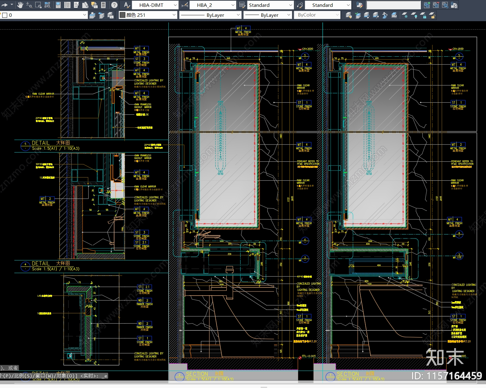
Task: Open the Sheet Set Manager icon
Action: pos(85,5)
